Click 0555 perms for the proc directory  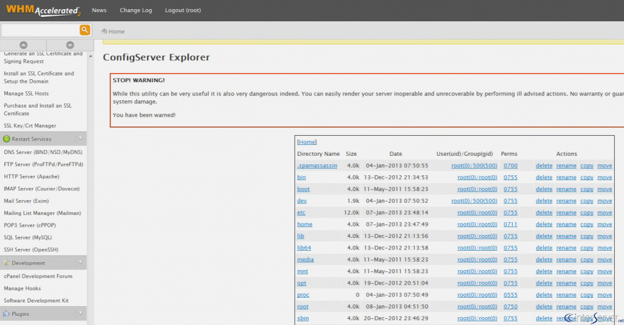510,295
